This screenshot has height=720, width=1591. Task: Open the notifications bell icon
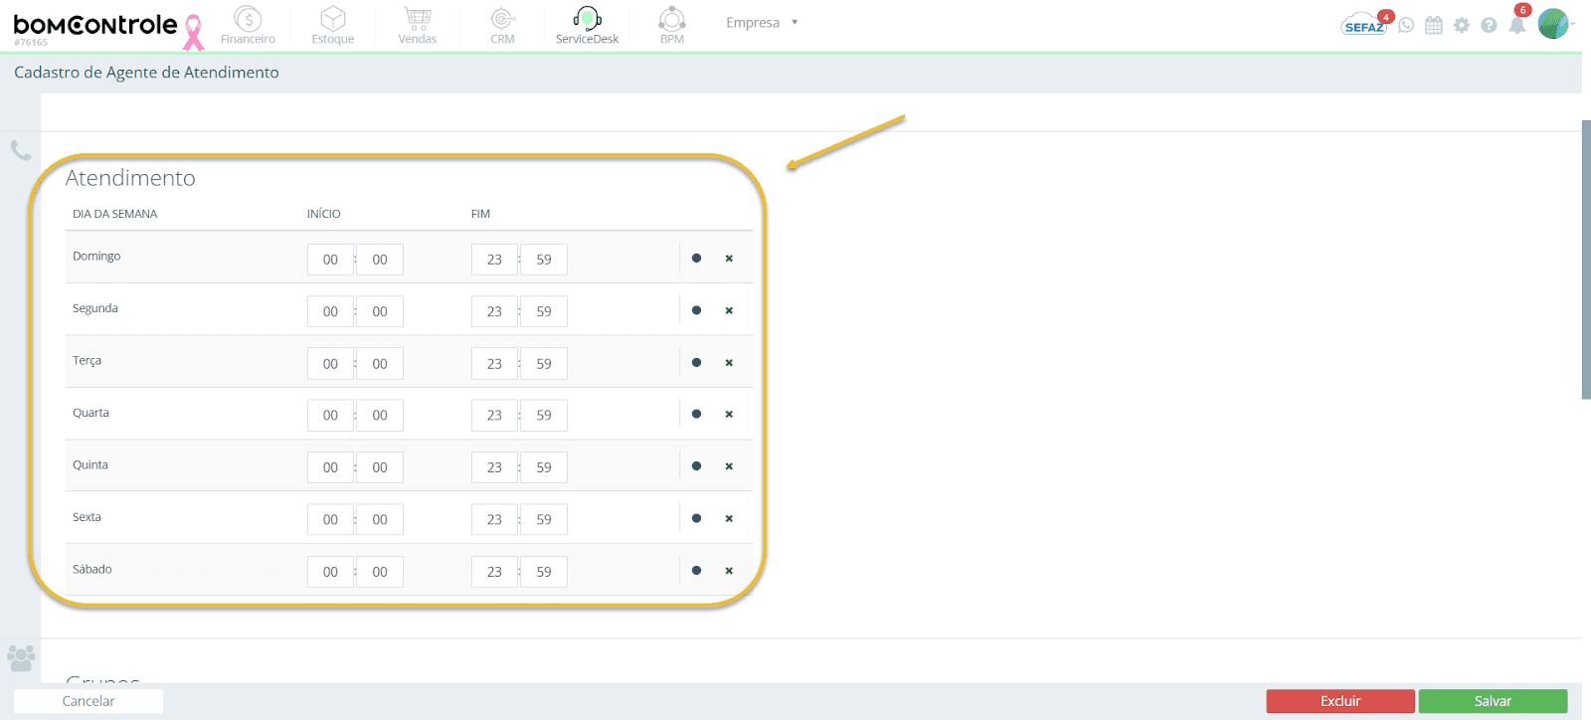click(1517, 24)
